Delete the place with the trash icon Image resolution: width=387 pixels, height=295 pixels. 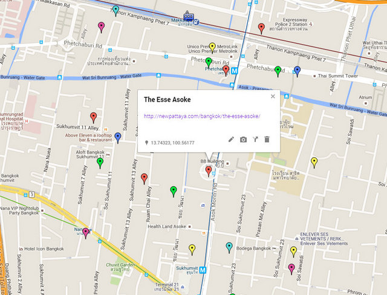(267, 140)
